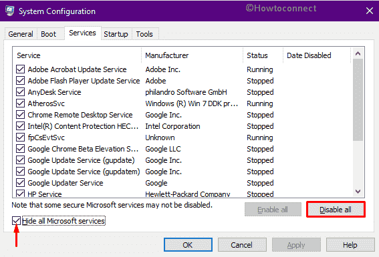The height and width of the screenshot is (257, 379).
Task: Toggle Google Update Service (gupdatem) checkbox
Action: (x=20, y=172)
